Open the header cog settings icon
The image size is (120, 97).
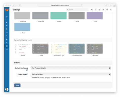[107, 10]
